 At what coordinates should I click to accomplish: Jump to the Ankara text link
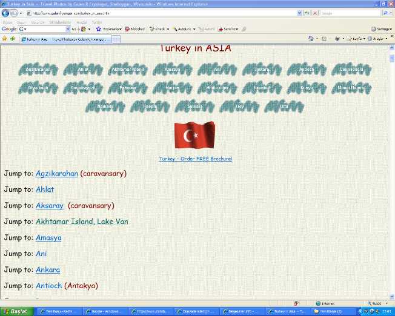pyautogui.click(x=48, y=269)
